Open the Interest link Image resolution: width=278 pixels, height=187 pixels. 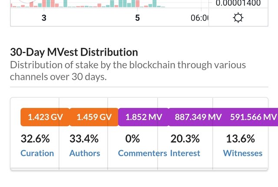coord(185,153)
